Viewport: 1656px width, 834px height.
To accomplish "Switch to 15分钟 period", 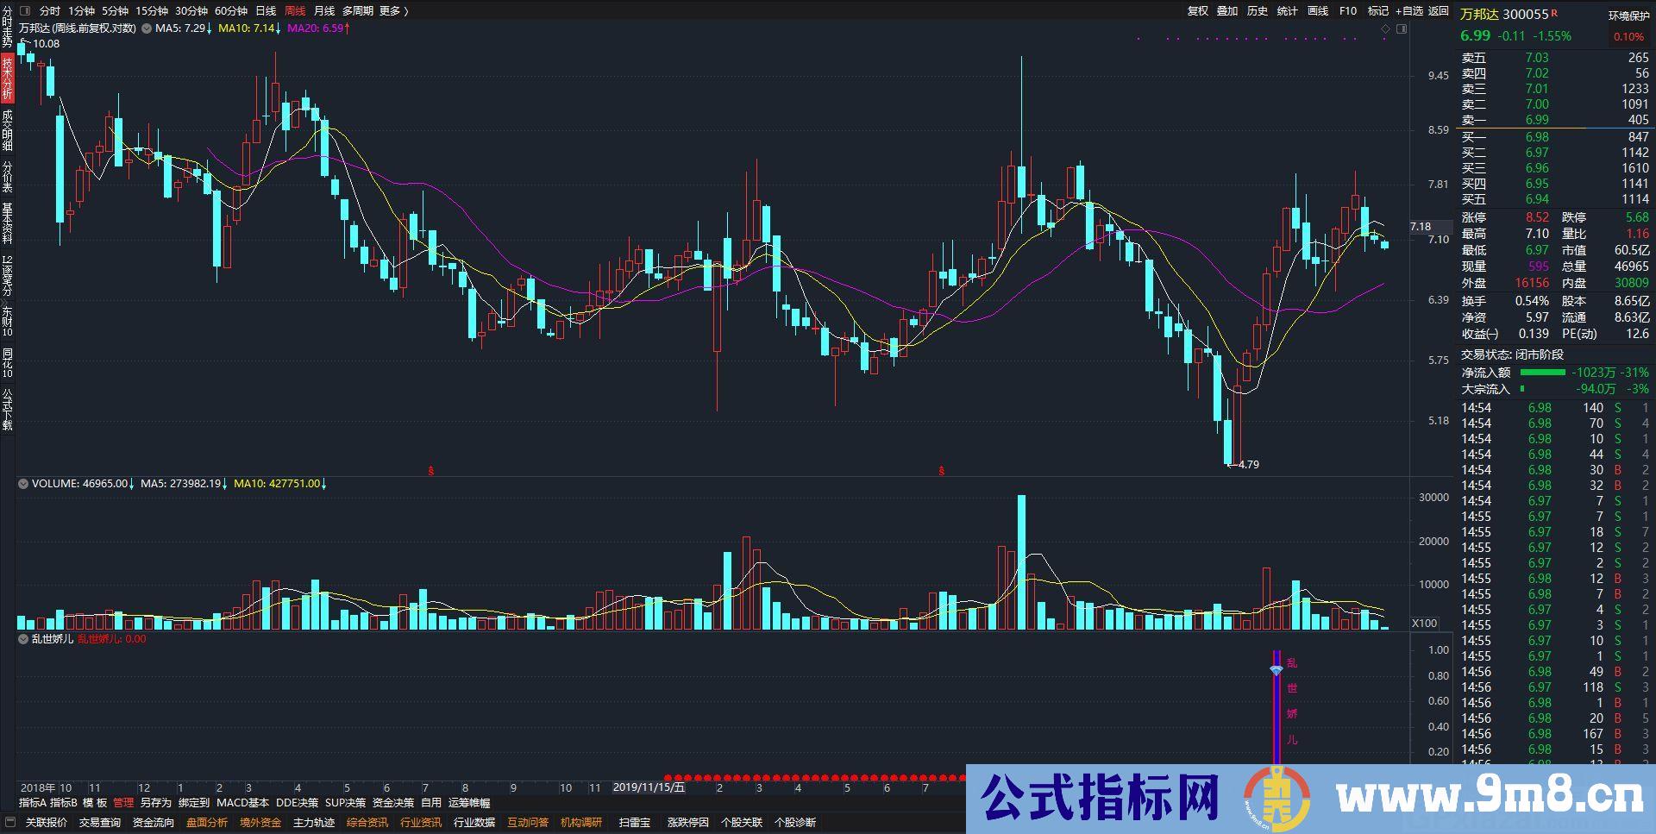I will tap(152, 11).
